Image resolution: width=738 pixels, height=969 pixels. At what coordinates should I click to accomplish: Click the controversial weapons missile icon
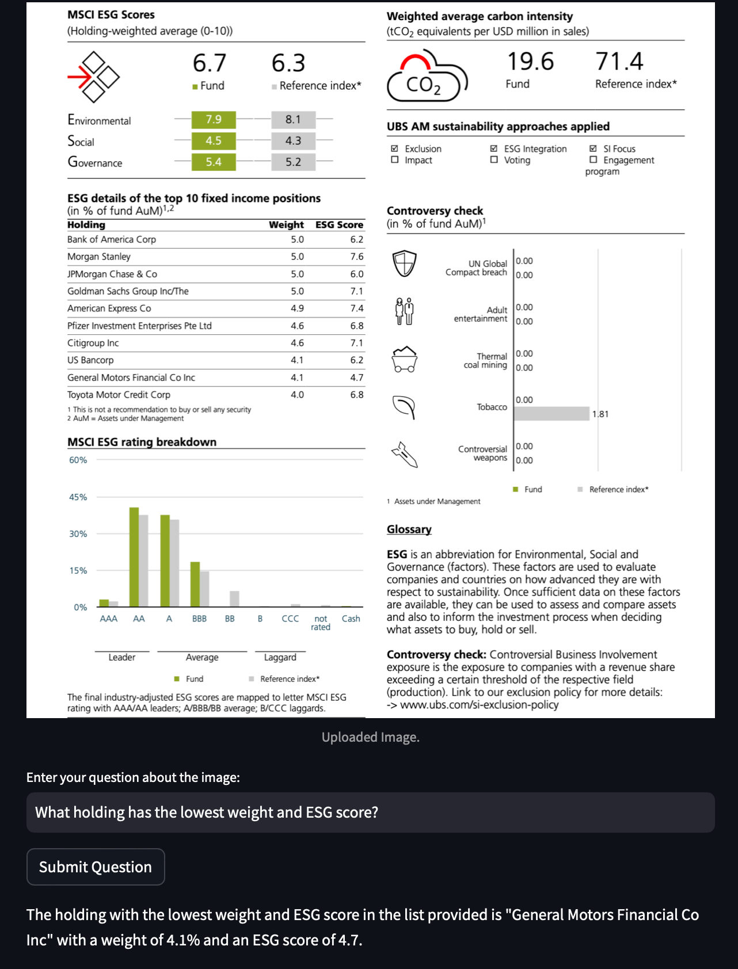pos(404,454)
